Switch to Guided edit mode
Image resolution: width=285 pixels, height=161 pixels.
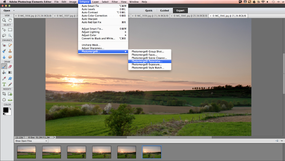click(x=165, y=11)
